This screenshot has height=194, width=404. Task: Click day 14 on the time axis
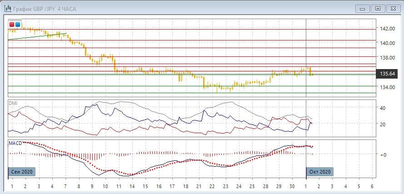[132, 186]
